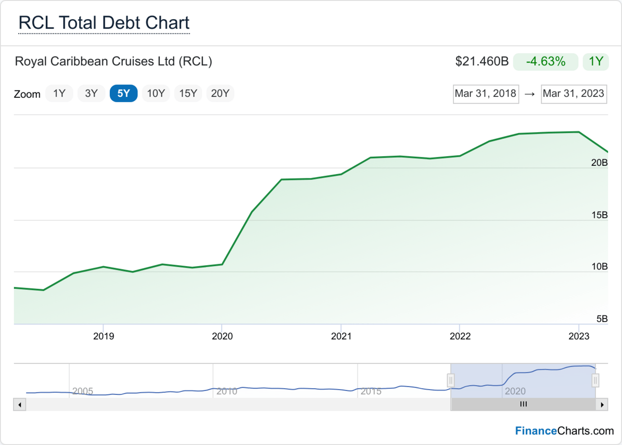Click the navigator scrollbar thumb

click(523, 405)
